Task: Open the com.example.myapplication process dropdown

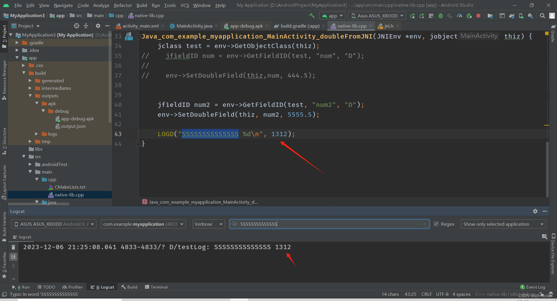Action: tap(143, 224)
